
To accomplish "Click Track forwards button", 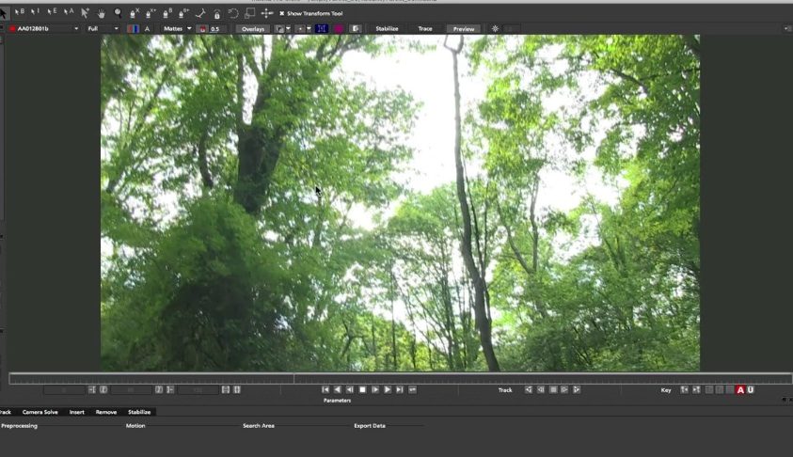I will (577, 389).
